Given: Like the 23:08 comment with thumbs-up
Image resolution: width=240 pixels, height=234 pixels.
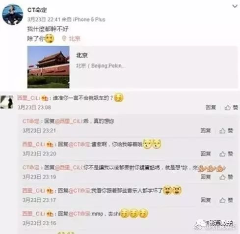Looking at the screenshot, I should pos(231,108).
